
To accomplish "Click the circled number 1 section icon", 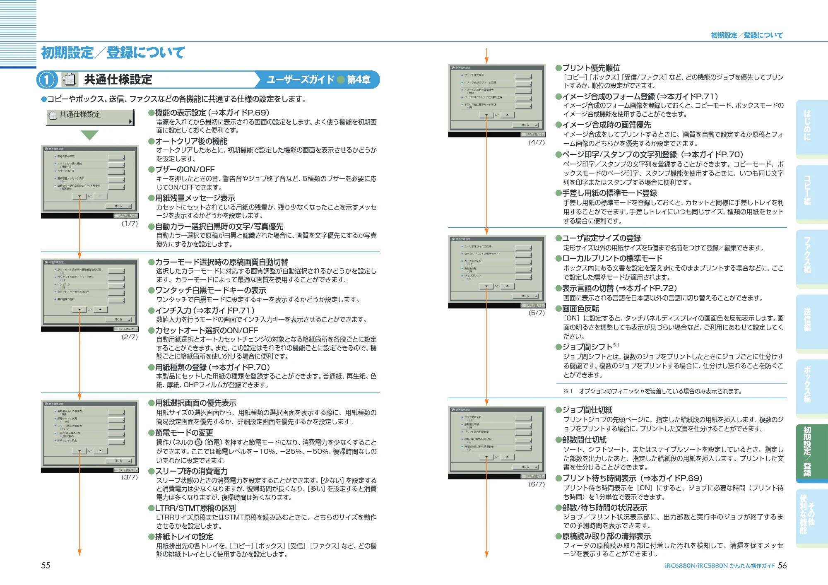I will (x=47, y=79).
